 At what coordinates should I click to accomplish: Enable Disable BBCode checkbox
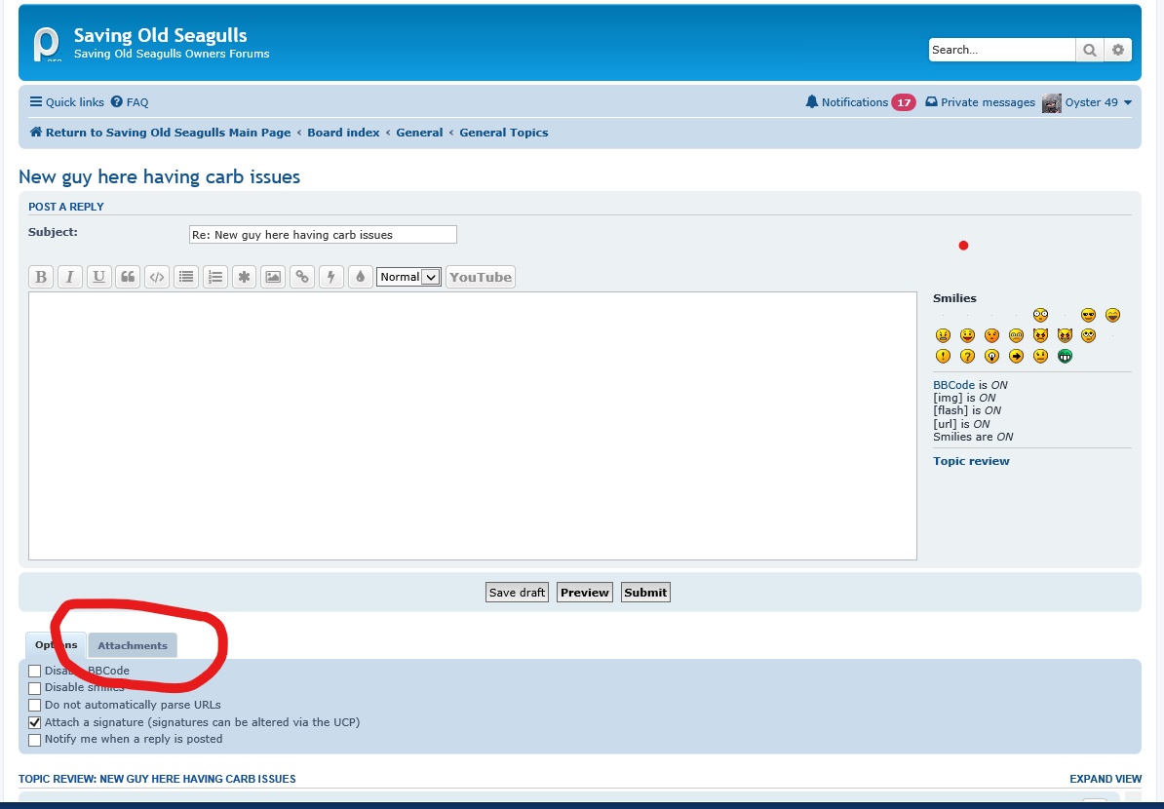point(35,672)
